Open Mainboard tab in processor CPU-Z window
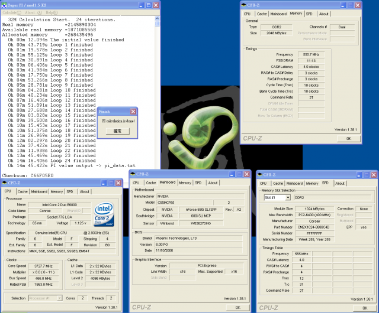The width and height of the screenshot is (379, 313). coord(39,191)
